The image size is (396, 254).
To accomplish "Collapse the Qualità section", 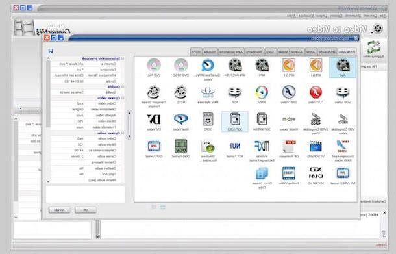I will pyautogui.click(x=123, y=86).
